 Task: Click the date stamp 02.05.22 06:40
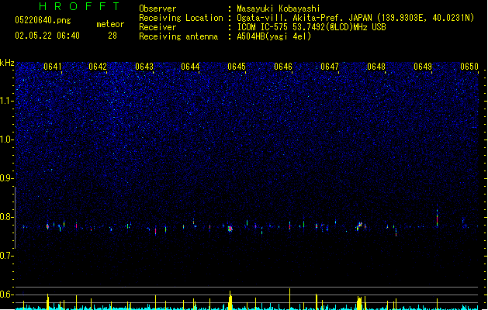47,36
